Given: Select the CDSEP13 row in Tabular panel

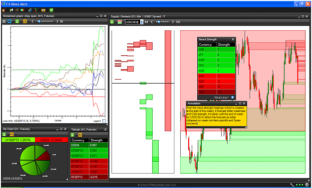Looking at the screenshot, I should point(89,151).
